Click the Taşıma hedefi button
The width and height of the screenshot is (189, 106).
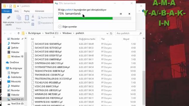pyautogui.click(x=45, y=18)
